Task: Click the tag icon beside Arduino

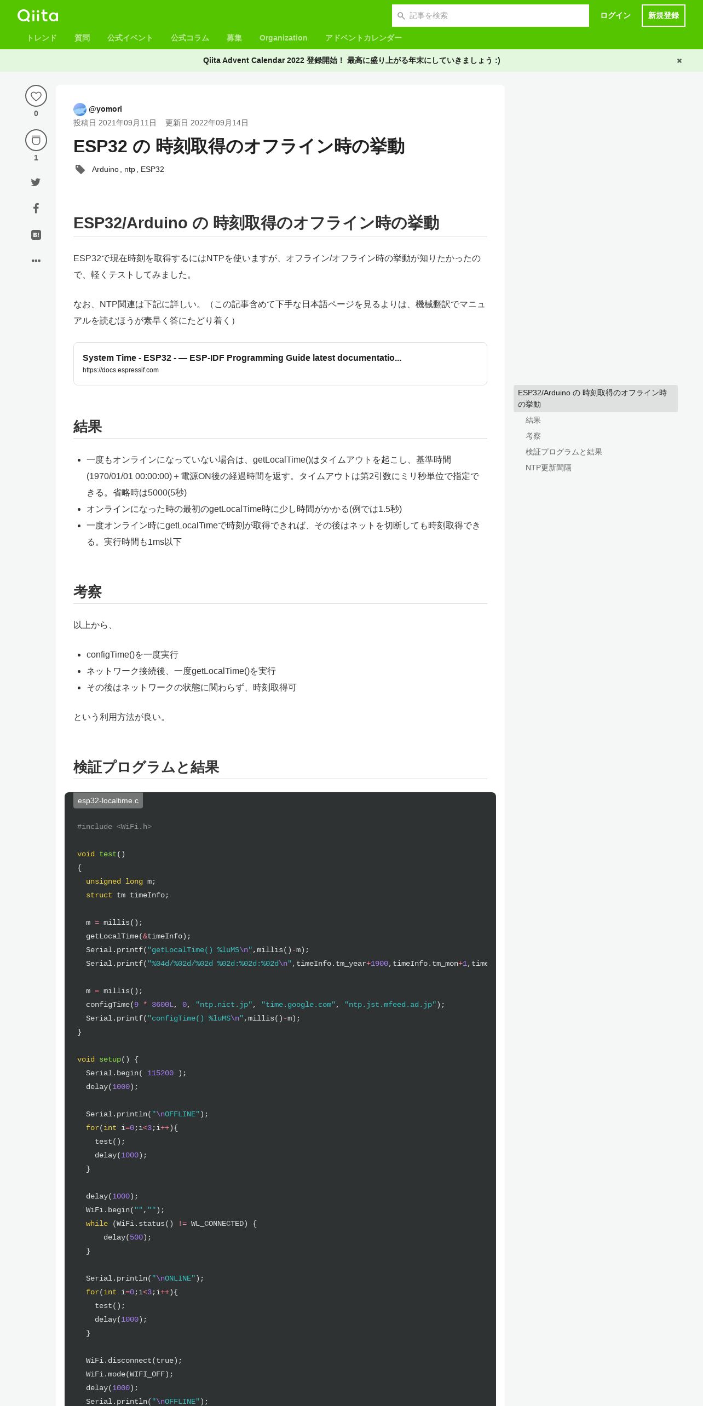Action: 80,169
